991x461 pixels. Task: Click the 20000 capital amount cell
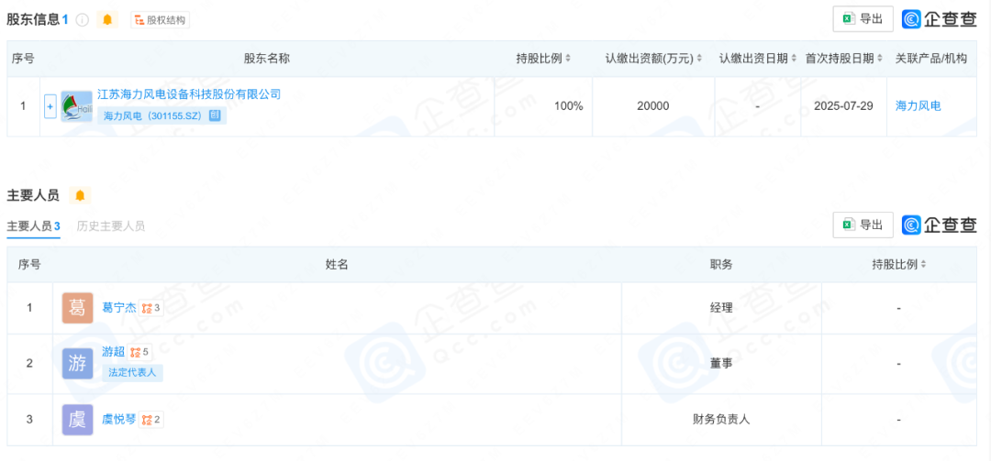[653, 106]
